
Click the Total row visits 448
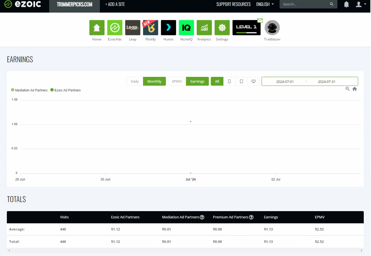tap(63, 241)
